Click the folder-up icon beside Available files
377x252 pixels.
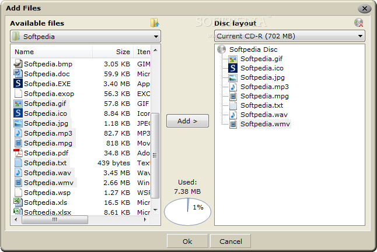tap(155, 23)
